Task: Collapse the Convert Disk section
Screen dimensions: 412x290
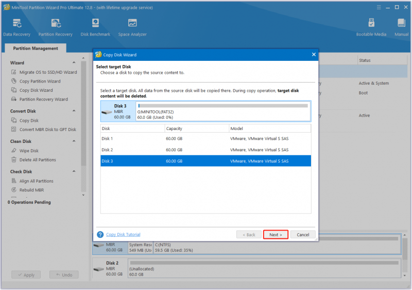Action: (x=74, y=111)
